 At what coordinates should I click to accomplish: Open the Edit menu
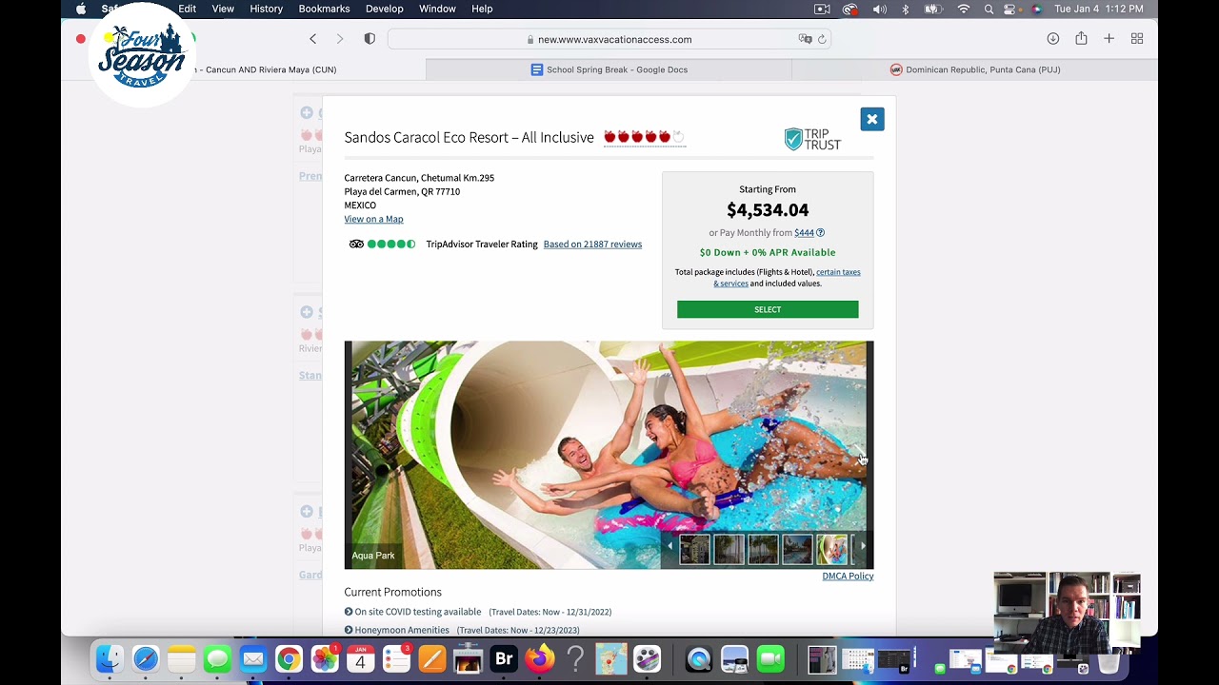[187, 9]
